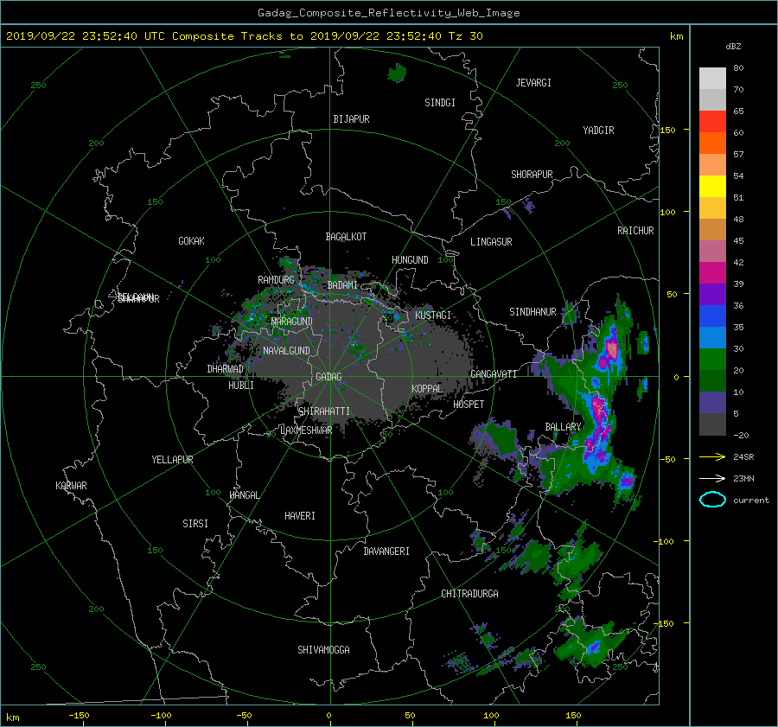Click the white 23MN arrow legend icon
Screen dimensions: 778x727
tap(712, 478)
